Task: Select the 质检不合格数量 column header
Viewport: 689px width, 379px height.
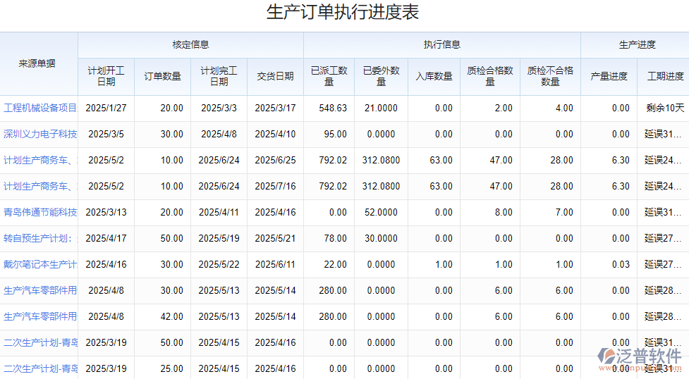Action: pos(550,76)
